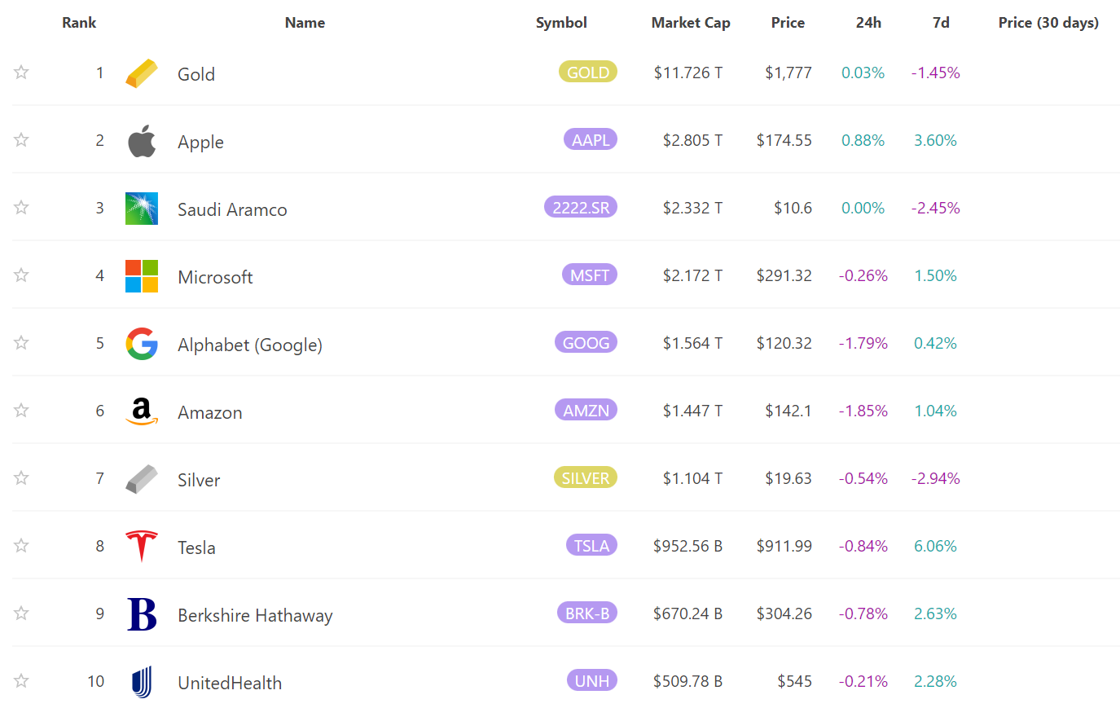Click the AAPL ticker badge

591,139
